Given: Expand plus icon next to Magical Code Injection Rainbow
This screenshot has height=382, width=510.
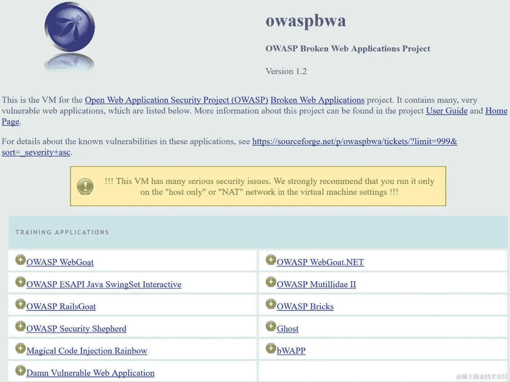Looking at the screenshot, I should pos(20,349).
